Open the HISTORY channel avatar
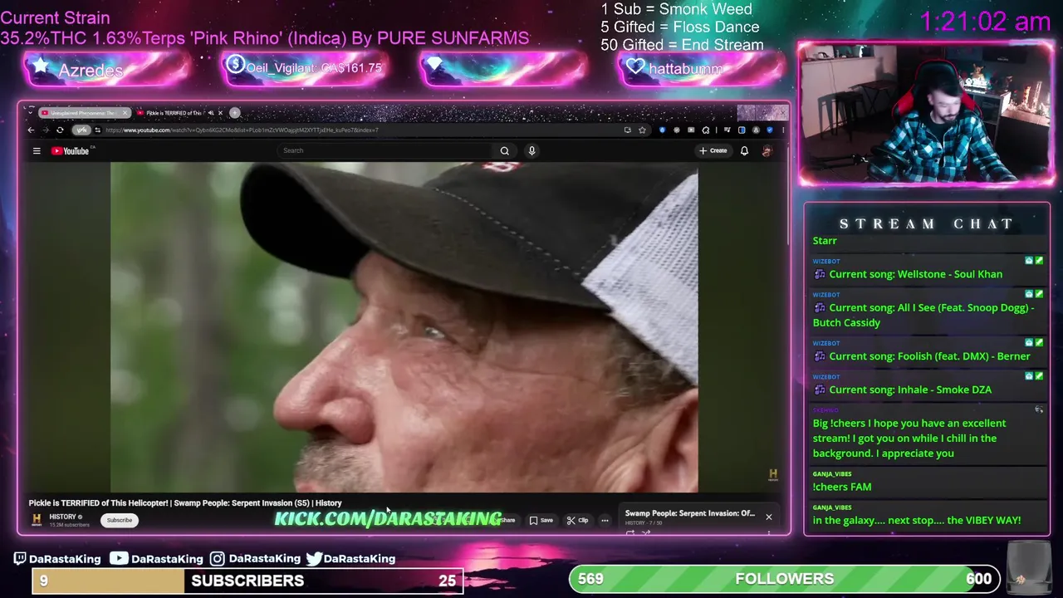This screenshot has width=1063, height=598. (x=37, y=520)
